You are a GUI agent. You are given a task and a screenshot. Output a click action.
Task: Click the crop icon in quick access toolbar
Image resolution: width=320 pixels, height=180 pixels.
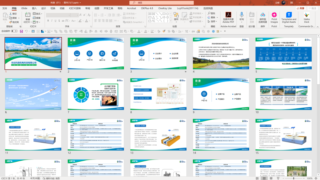point(187,31)
